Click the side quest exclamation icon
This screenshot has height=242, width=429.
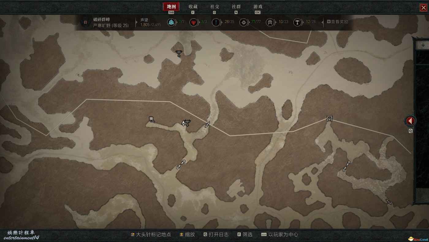tap(216, 22)
